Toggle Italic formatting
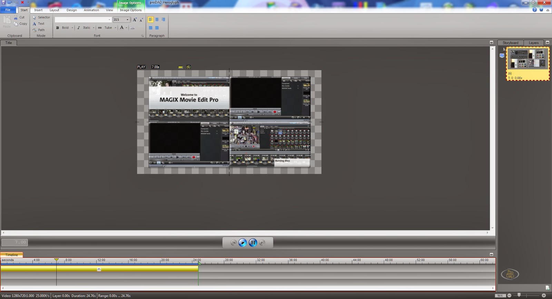552x299 pixels. 84,28
